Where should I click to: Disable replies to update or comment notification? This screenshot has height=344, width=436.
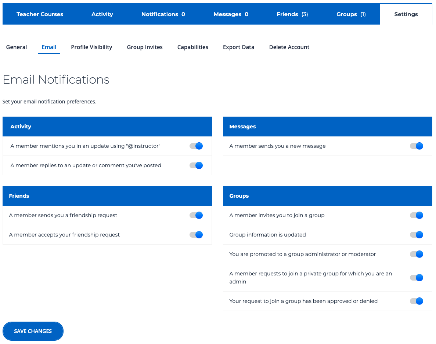pos(196,165)
